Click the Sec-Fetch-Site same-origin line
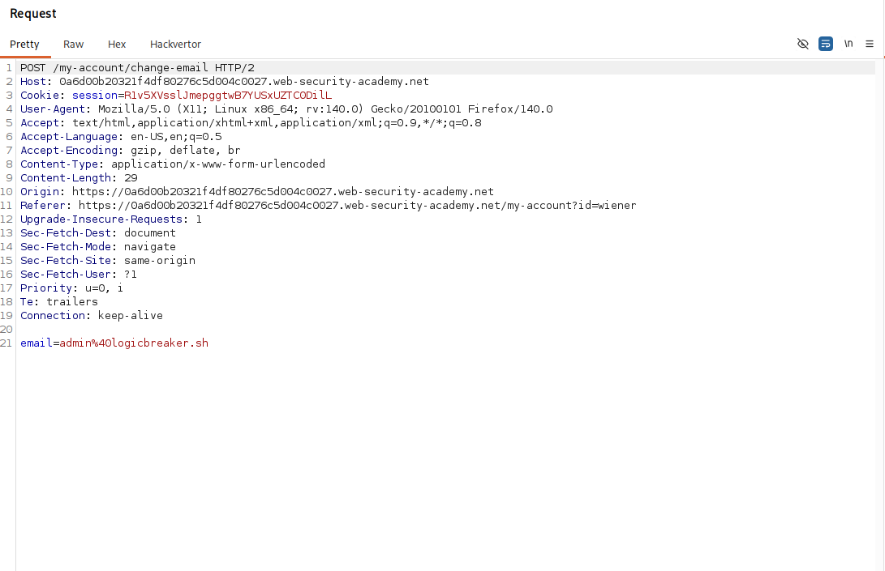 click(x=108, y=261)
